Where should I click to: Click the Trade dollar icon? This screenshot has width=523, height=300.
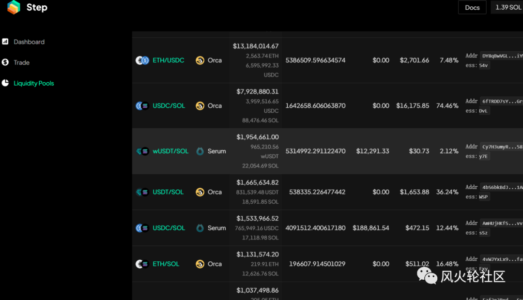5,62
